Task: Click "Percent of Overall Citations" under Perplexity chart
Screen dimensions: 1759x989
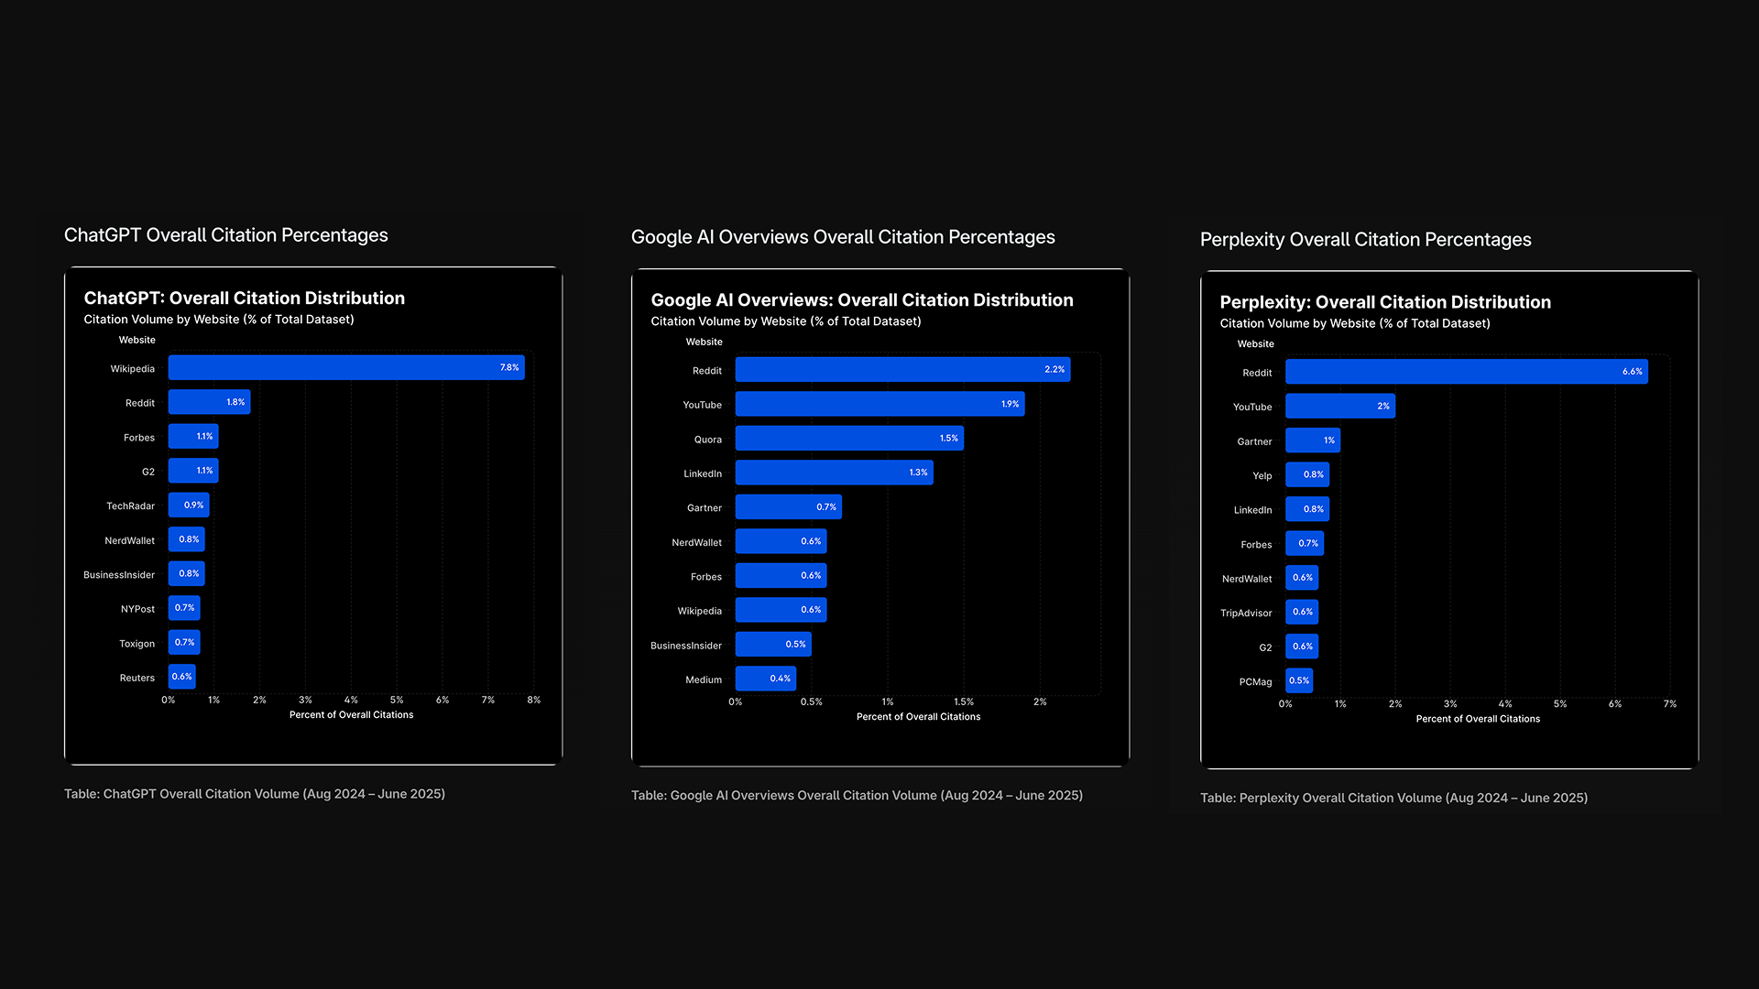Action: coord(1478,719)
